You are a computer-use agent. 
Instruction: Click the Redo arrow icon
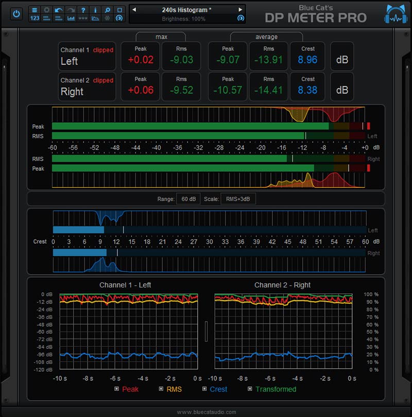[x=71, y=10]
